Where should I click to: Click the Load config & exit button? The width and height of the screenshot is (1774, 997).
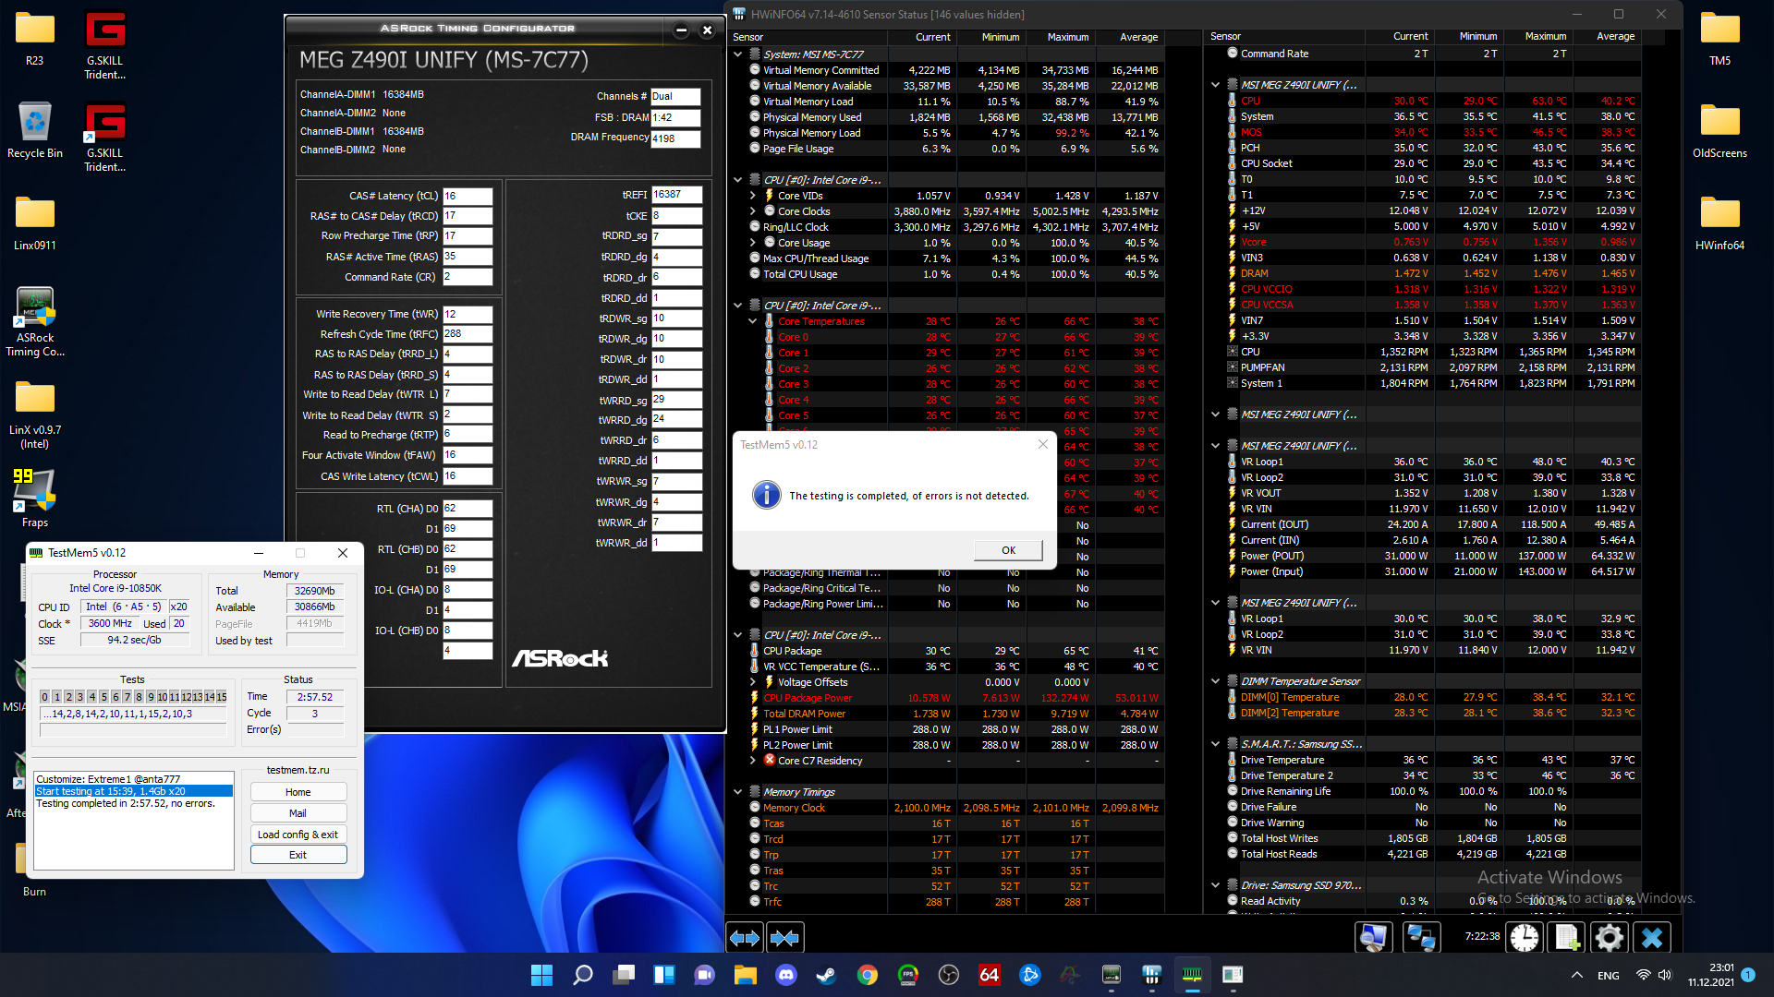(x=298, y=835)
